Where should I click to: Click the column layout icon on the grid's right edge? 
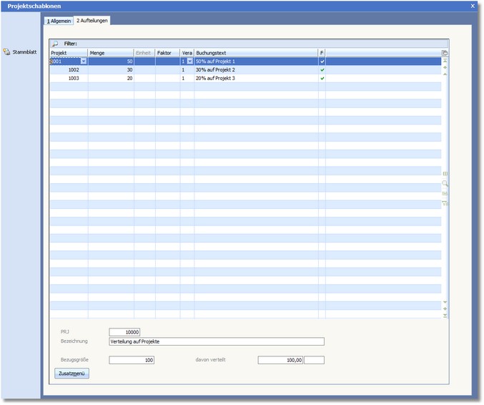pos(445,174)
